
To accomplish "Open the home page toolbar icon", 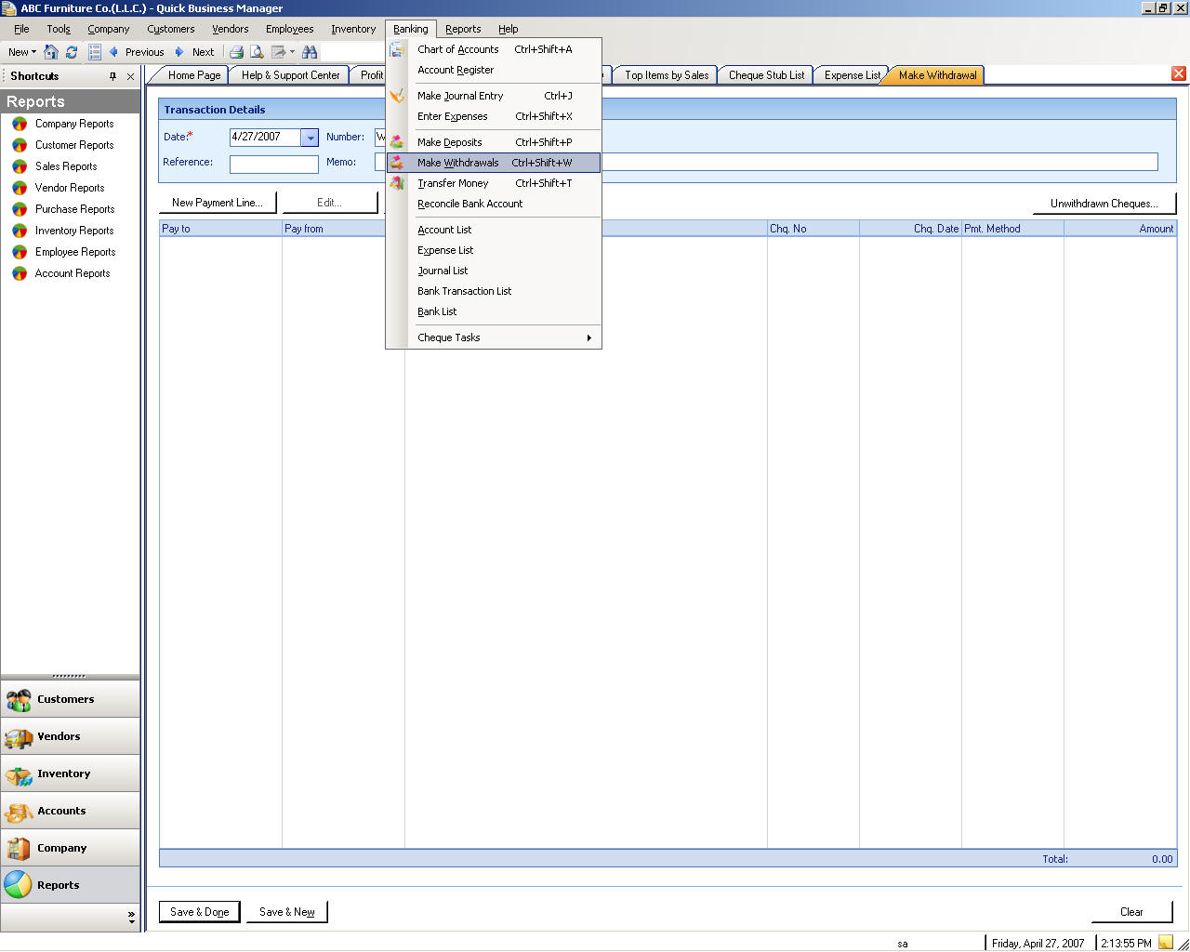I will point(51,52).
